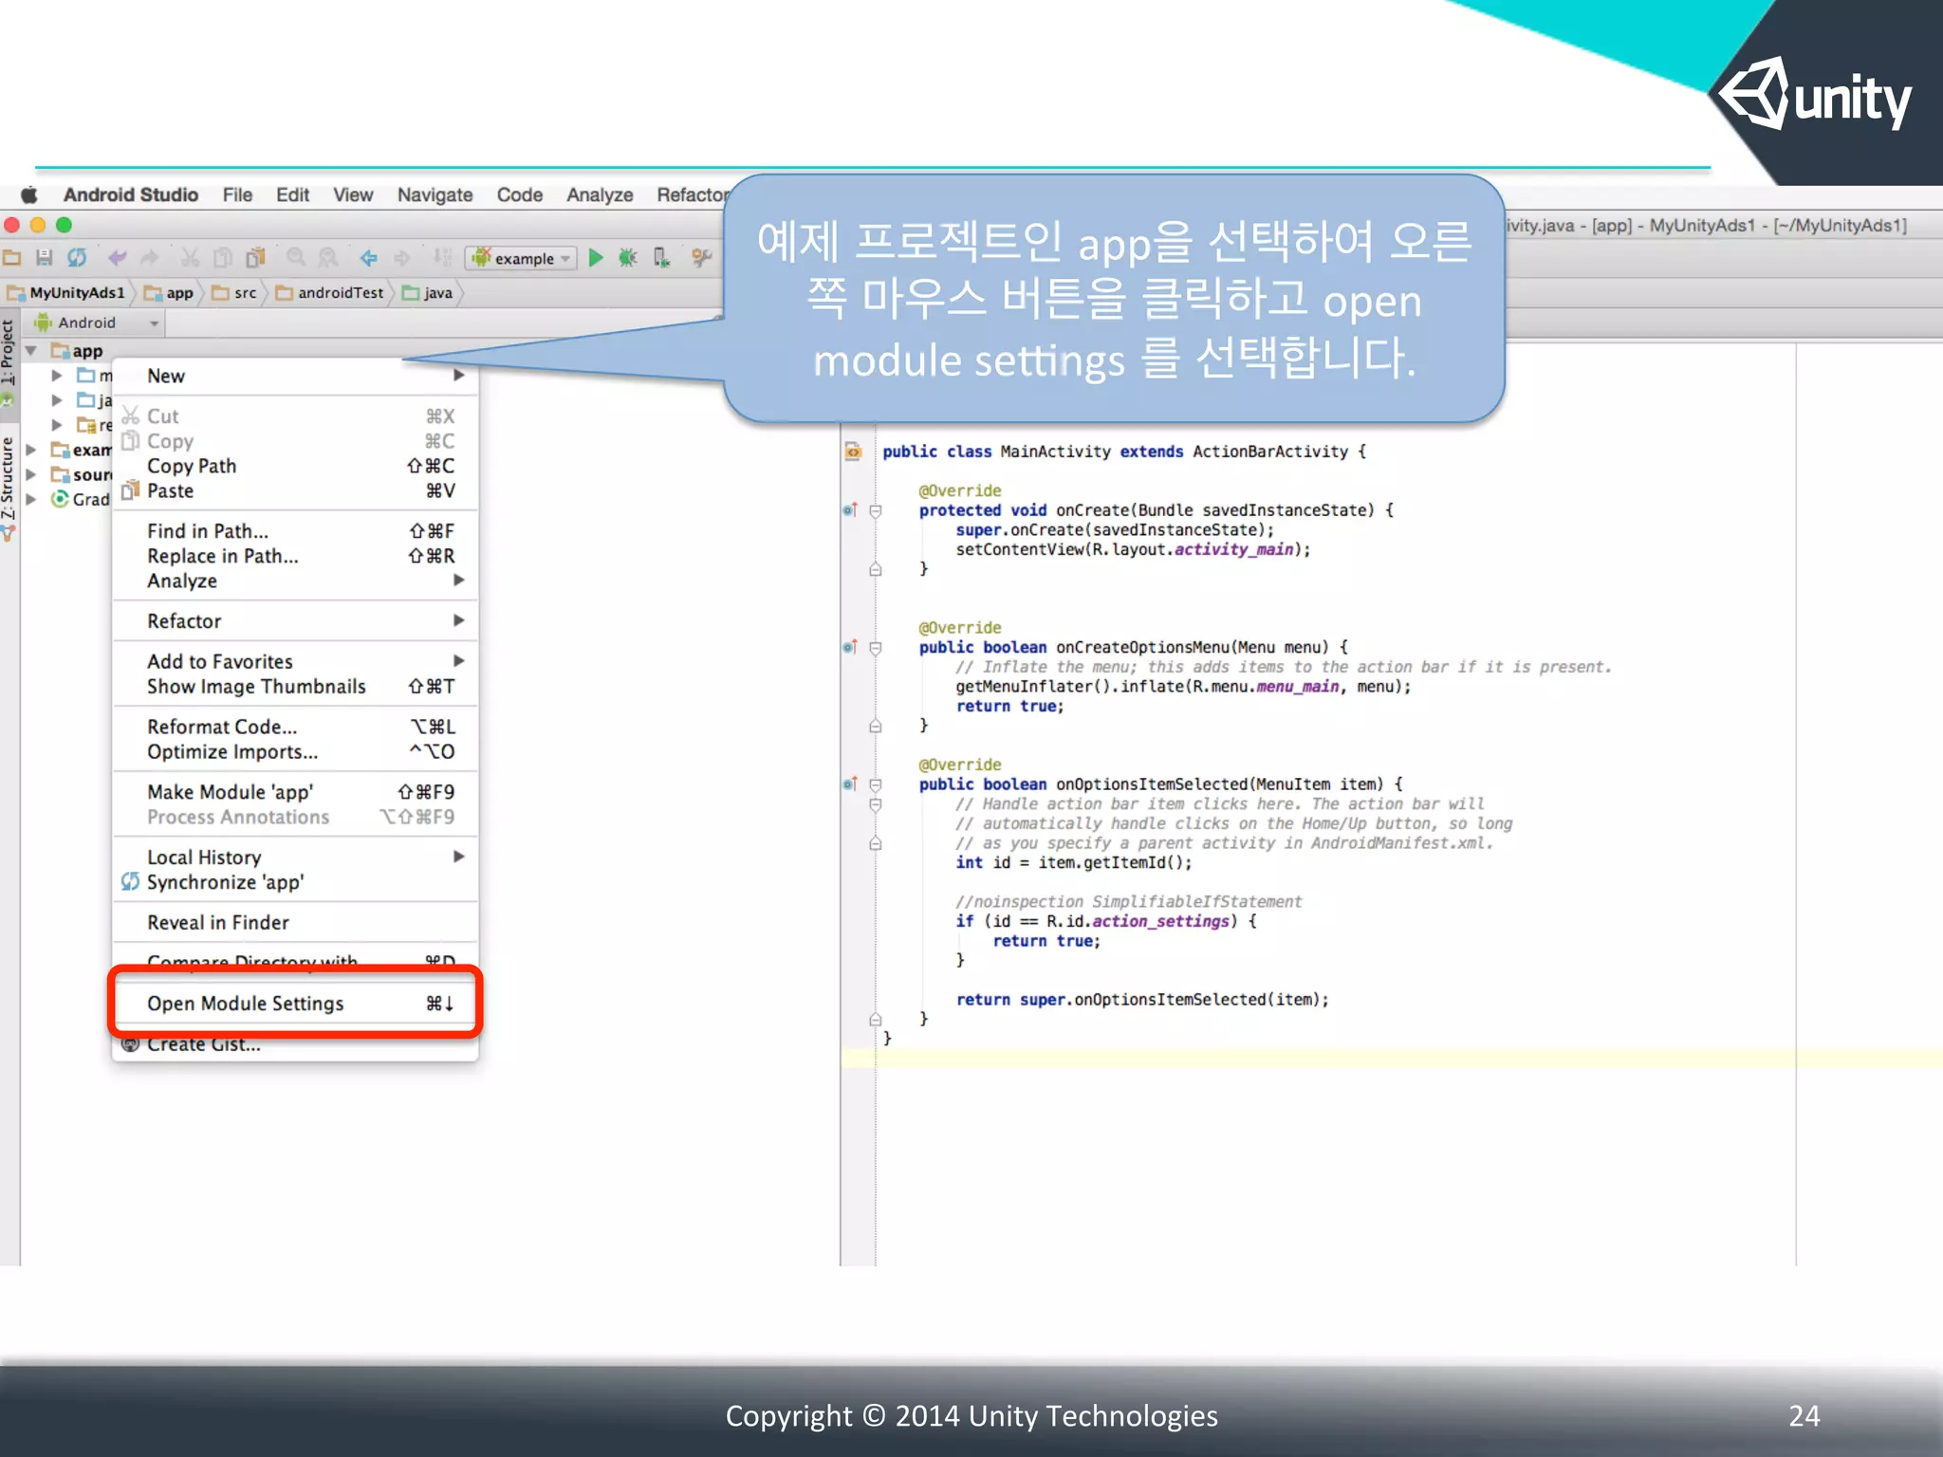Image resolution: width=1943 pixels, height=1457 pixels.
Task: Open the Analyze submenu in context menu
Action: pyautogui.click(x=295, y=581)
